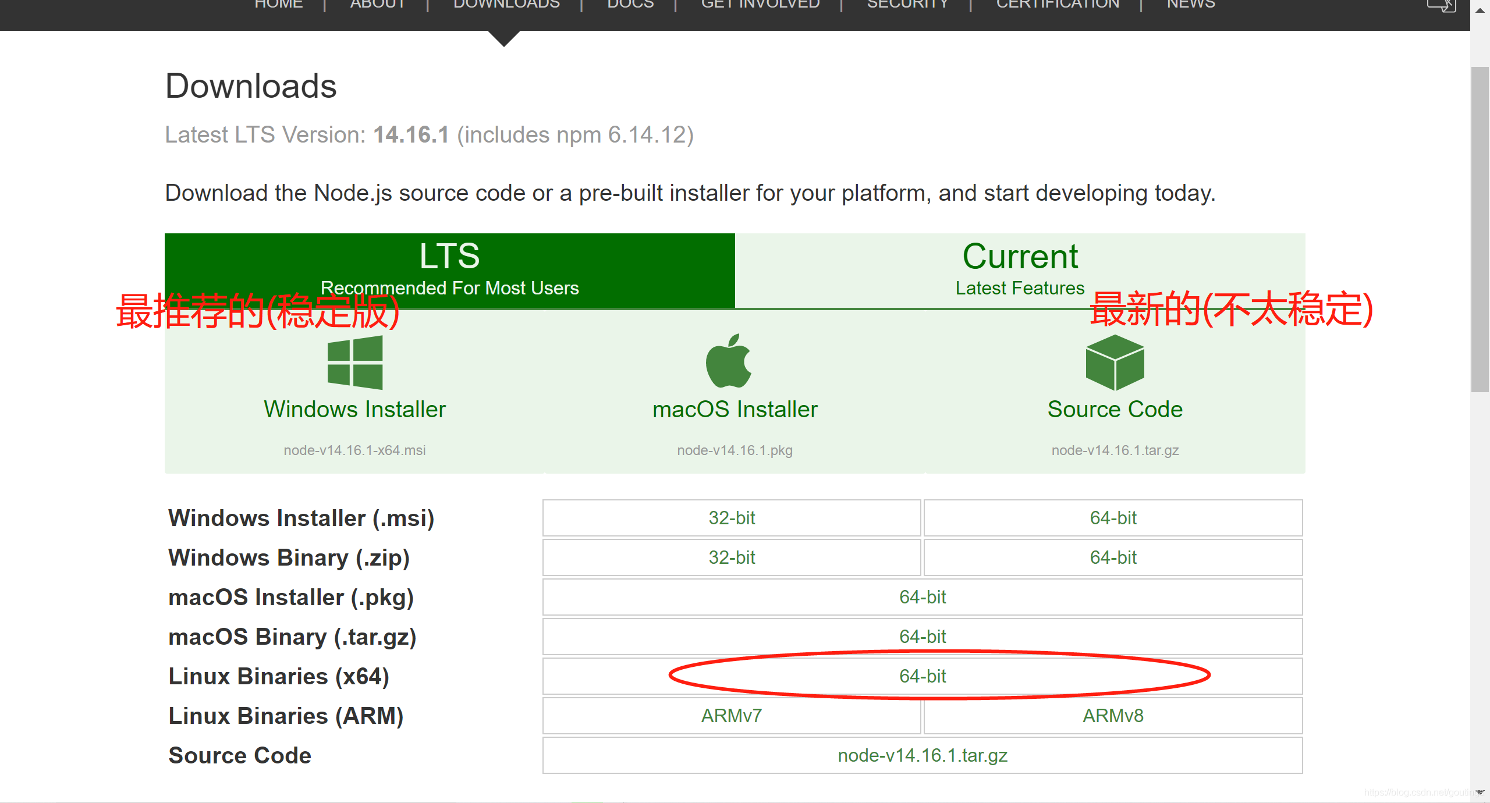Viewport: 1490px width, 803px height.
Task: Download macOS Installer (.pkg) 64-bit
Action: click(x=923, y=597)
